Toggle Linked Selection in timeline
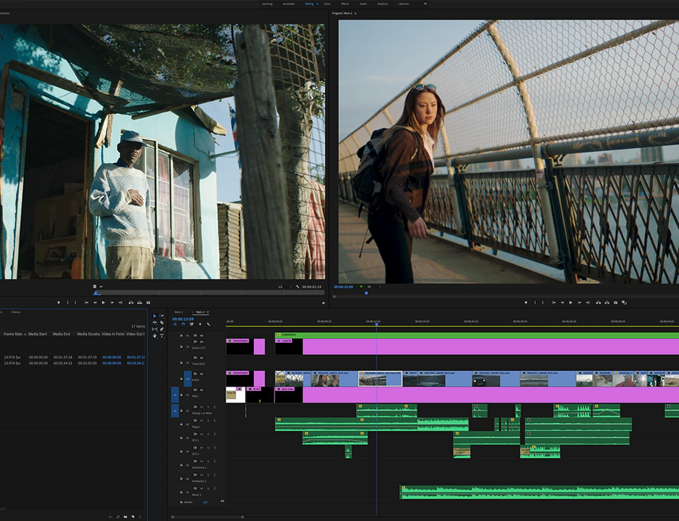Viewport: 679px width, 521px height. click(x=192, y=324)
